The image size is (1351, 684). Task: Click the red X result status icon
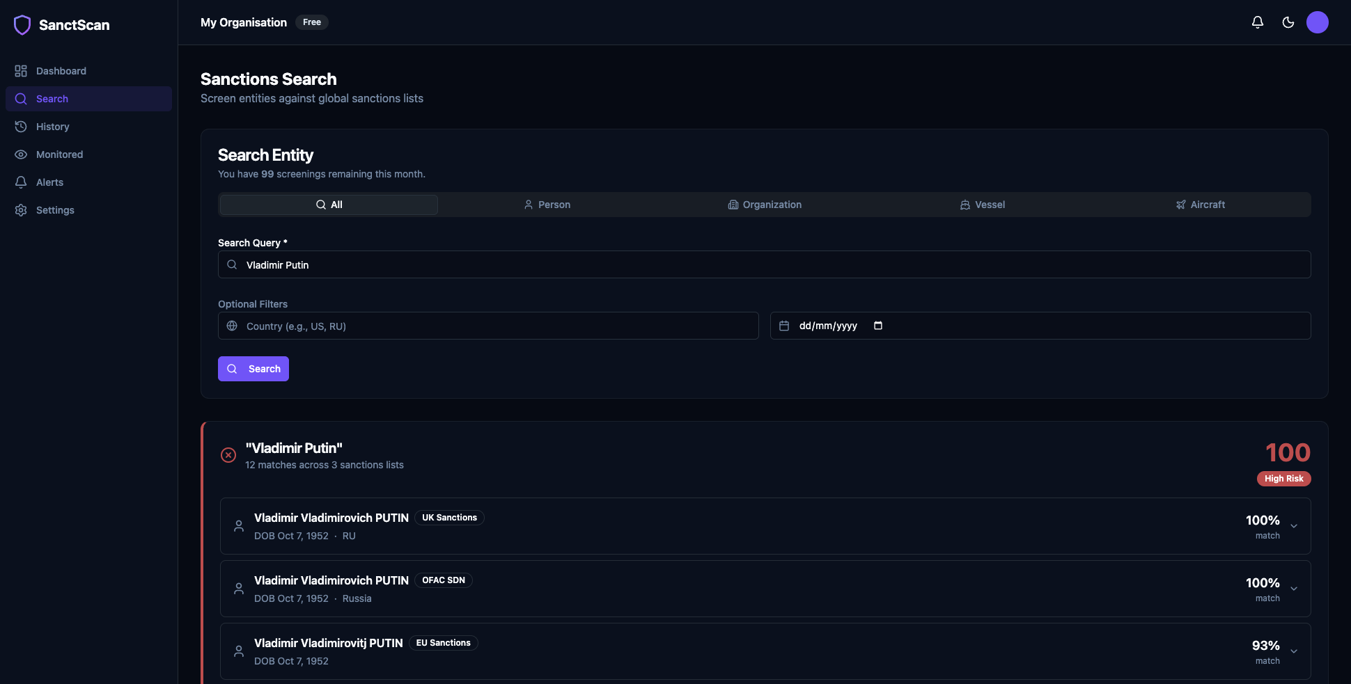(228, 455)
